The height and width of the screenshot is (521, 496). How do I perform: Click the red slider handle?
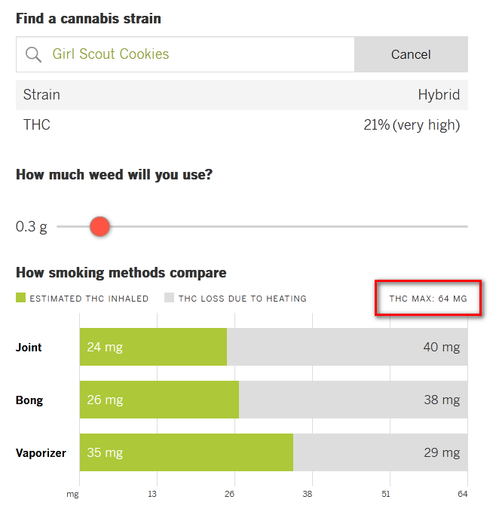(x=100, y=227)
